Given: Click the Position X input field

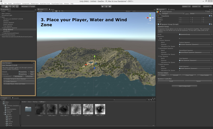Looking at the screenshot, I should click(x=185, y=18).
